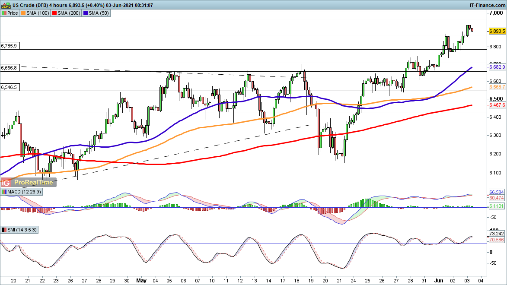Click the red 6,467.6 SMA value tag
The height and width of the screenshot is (285, 507).
[x=497, y=105]
